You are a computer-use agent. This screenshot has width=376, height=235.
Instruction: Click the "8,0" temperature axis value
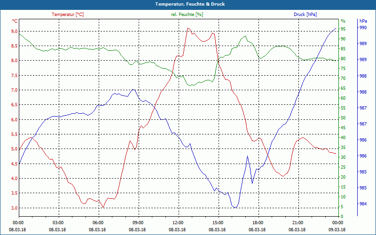point(15,61)
